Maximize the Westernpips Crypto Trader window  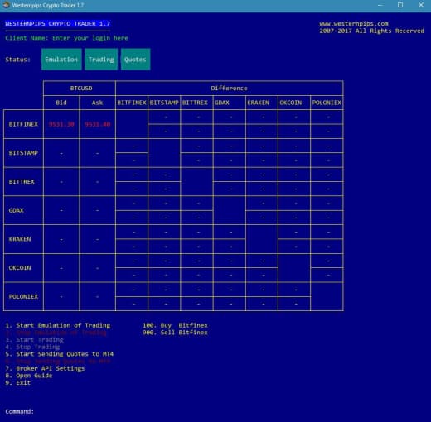pyautogui.click(x=400, y=5)
